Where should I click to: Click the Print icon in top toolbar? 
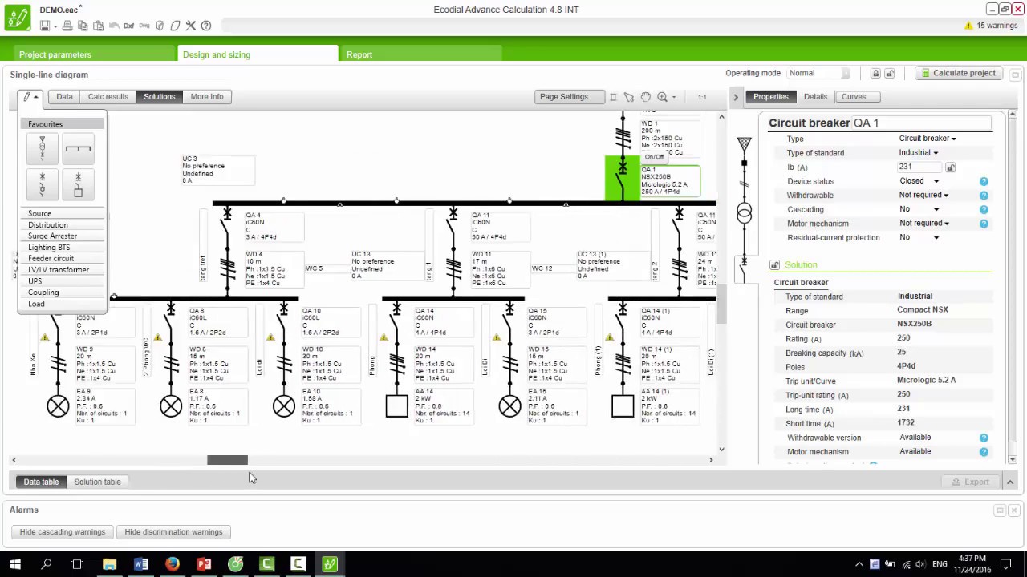(67, 26)
